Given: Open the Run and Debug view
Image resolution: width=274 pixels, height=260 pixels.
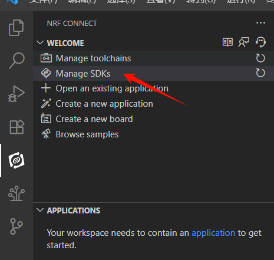Looking at the screenshot, I should coord(16,94).
